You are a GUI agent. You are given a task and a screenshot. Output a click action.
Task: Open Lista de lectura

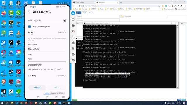181,9
